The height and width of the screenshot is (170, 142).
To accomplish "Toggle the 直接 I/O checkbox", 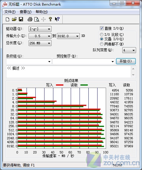I will (102, 28).
